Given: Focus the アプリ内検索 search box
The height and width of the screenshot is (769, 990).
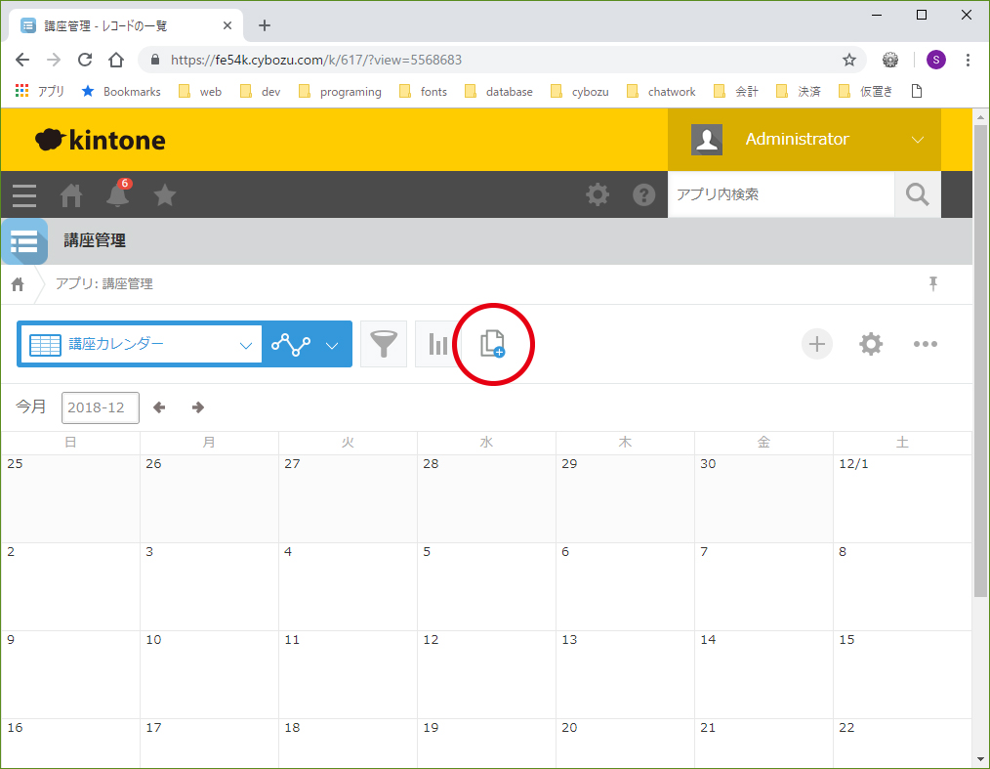Looking at the screenshot, I should pos(781,194).
